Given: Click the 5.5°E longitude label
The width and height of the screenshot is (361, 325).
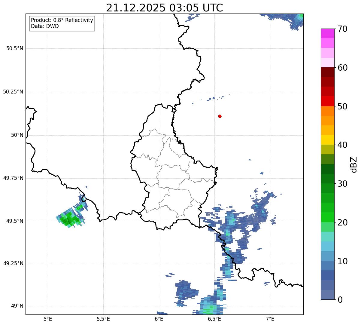Looking at the screenshot, I should pos(103,319).
